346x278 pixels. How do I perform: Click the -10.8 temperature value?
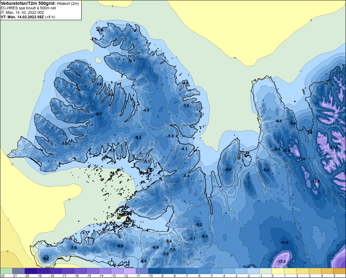tap(284, 242)
